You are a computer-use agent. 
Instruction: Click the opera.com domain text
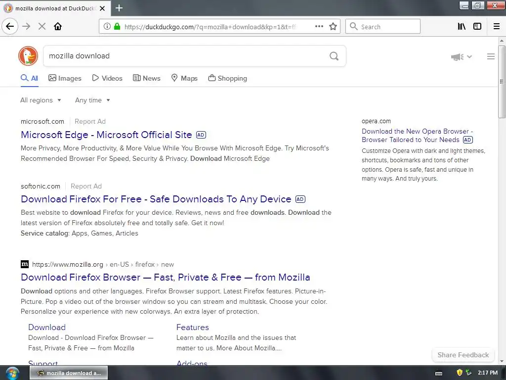click(x=376, y=121)
